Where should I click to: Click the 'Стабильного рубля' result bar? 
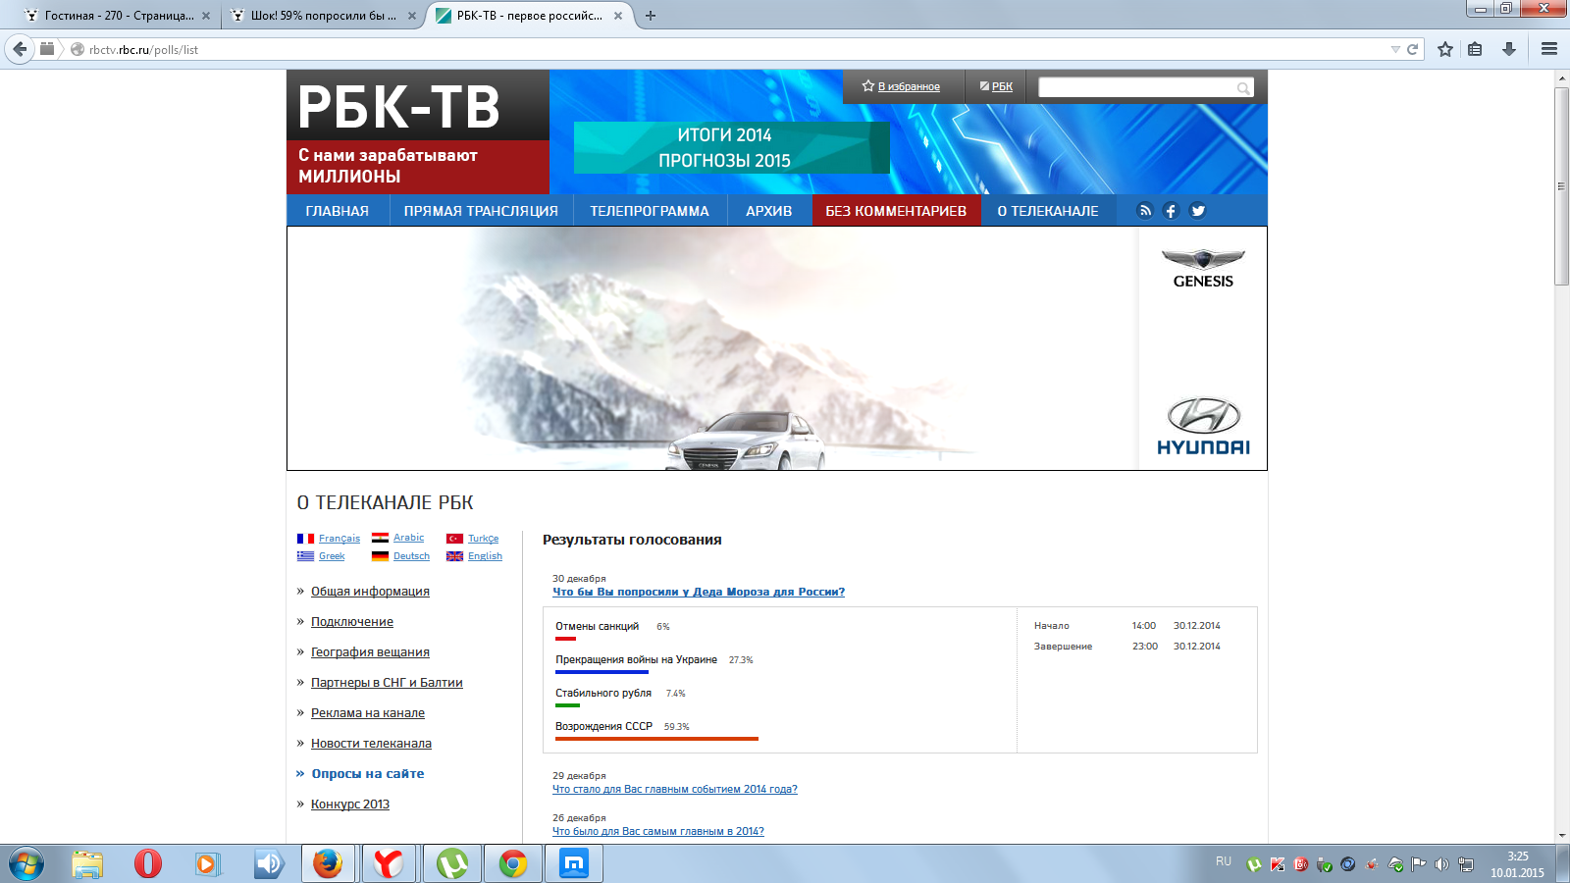point(567,705)
